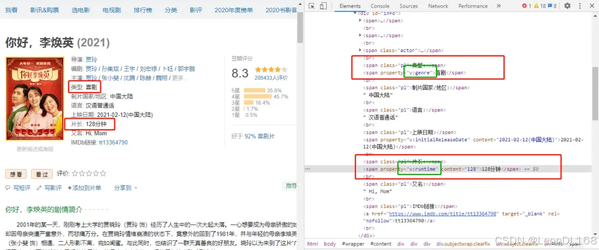This screenshot has width=599, height=250.
Task: Close the DevTools panel
Action: pos(592,6)
